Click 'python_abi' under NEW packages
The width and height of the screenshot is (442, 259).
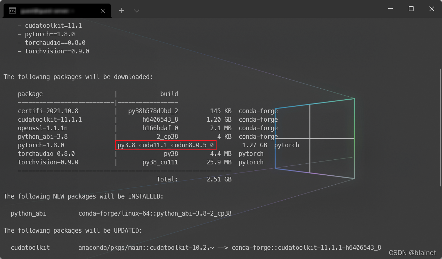(x=28, y=213)
